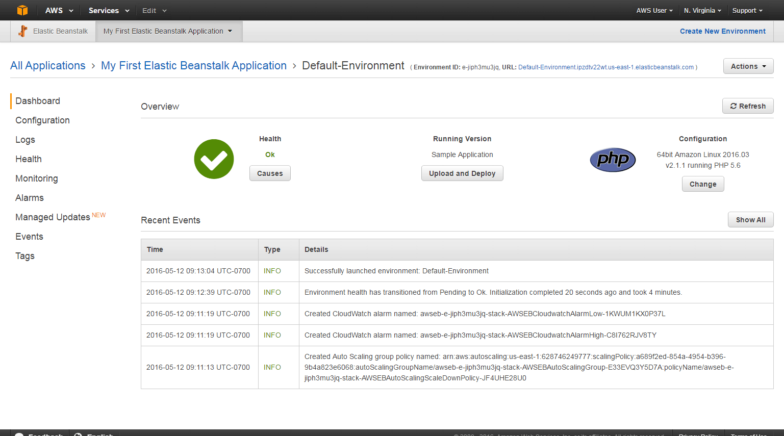Open the Services dropdown menu
This screenshot has width=784, height=436.
(109, 10)
